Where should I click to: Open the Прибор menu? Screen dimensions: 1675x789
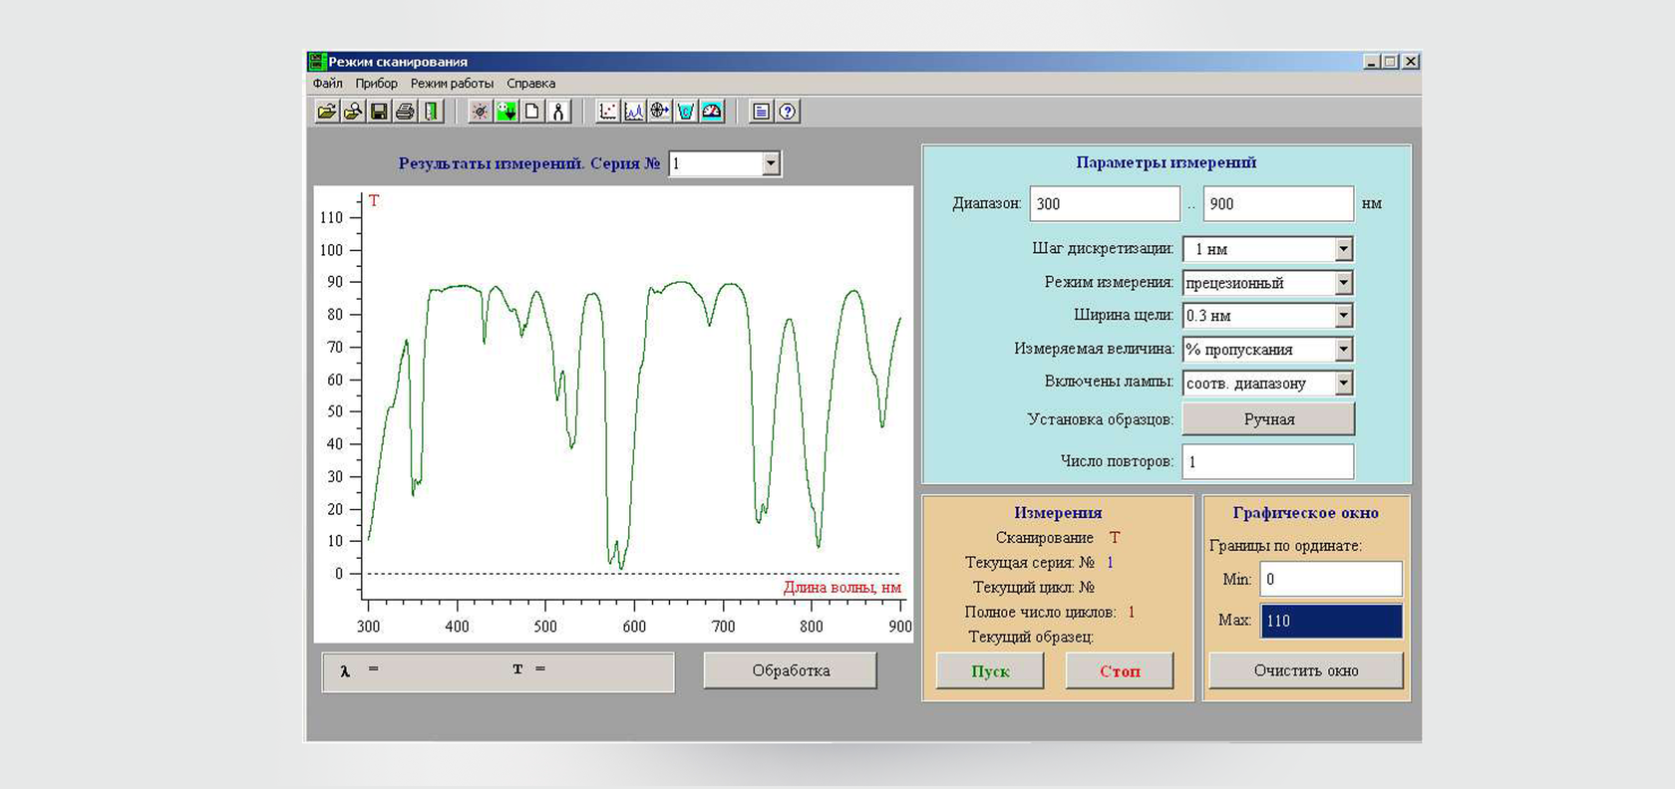377,84
